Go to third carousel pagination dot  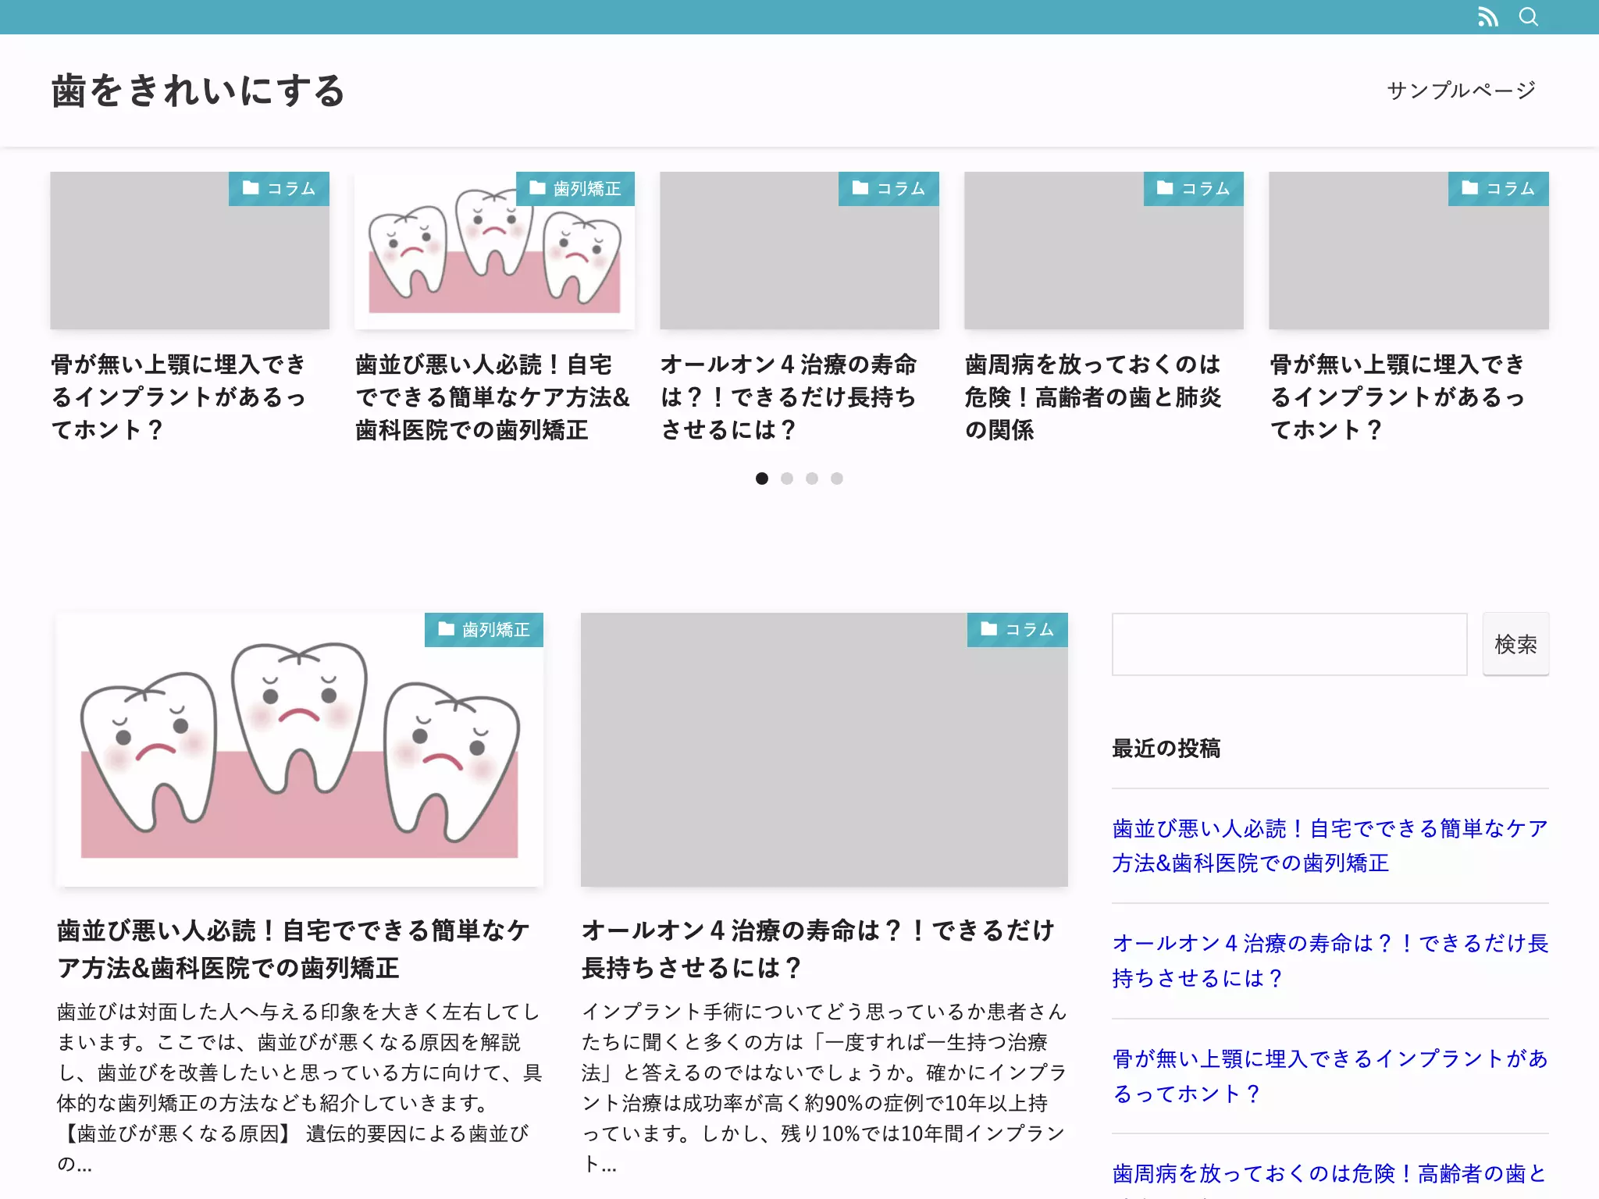812,479
